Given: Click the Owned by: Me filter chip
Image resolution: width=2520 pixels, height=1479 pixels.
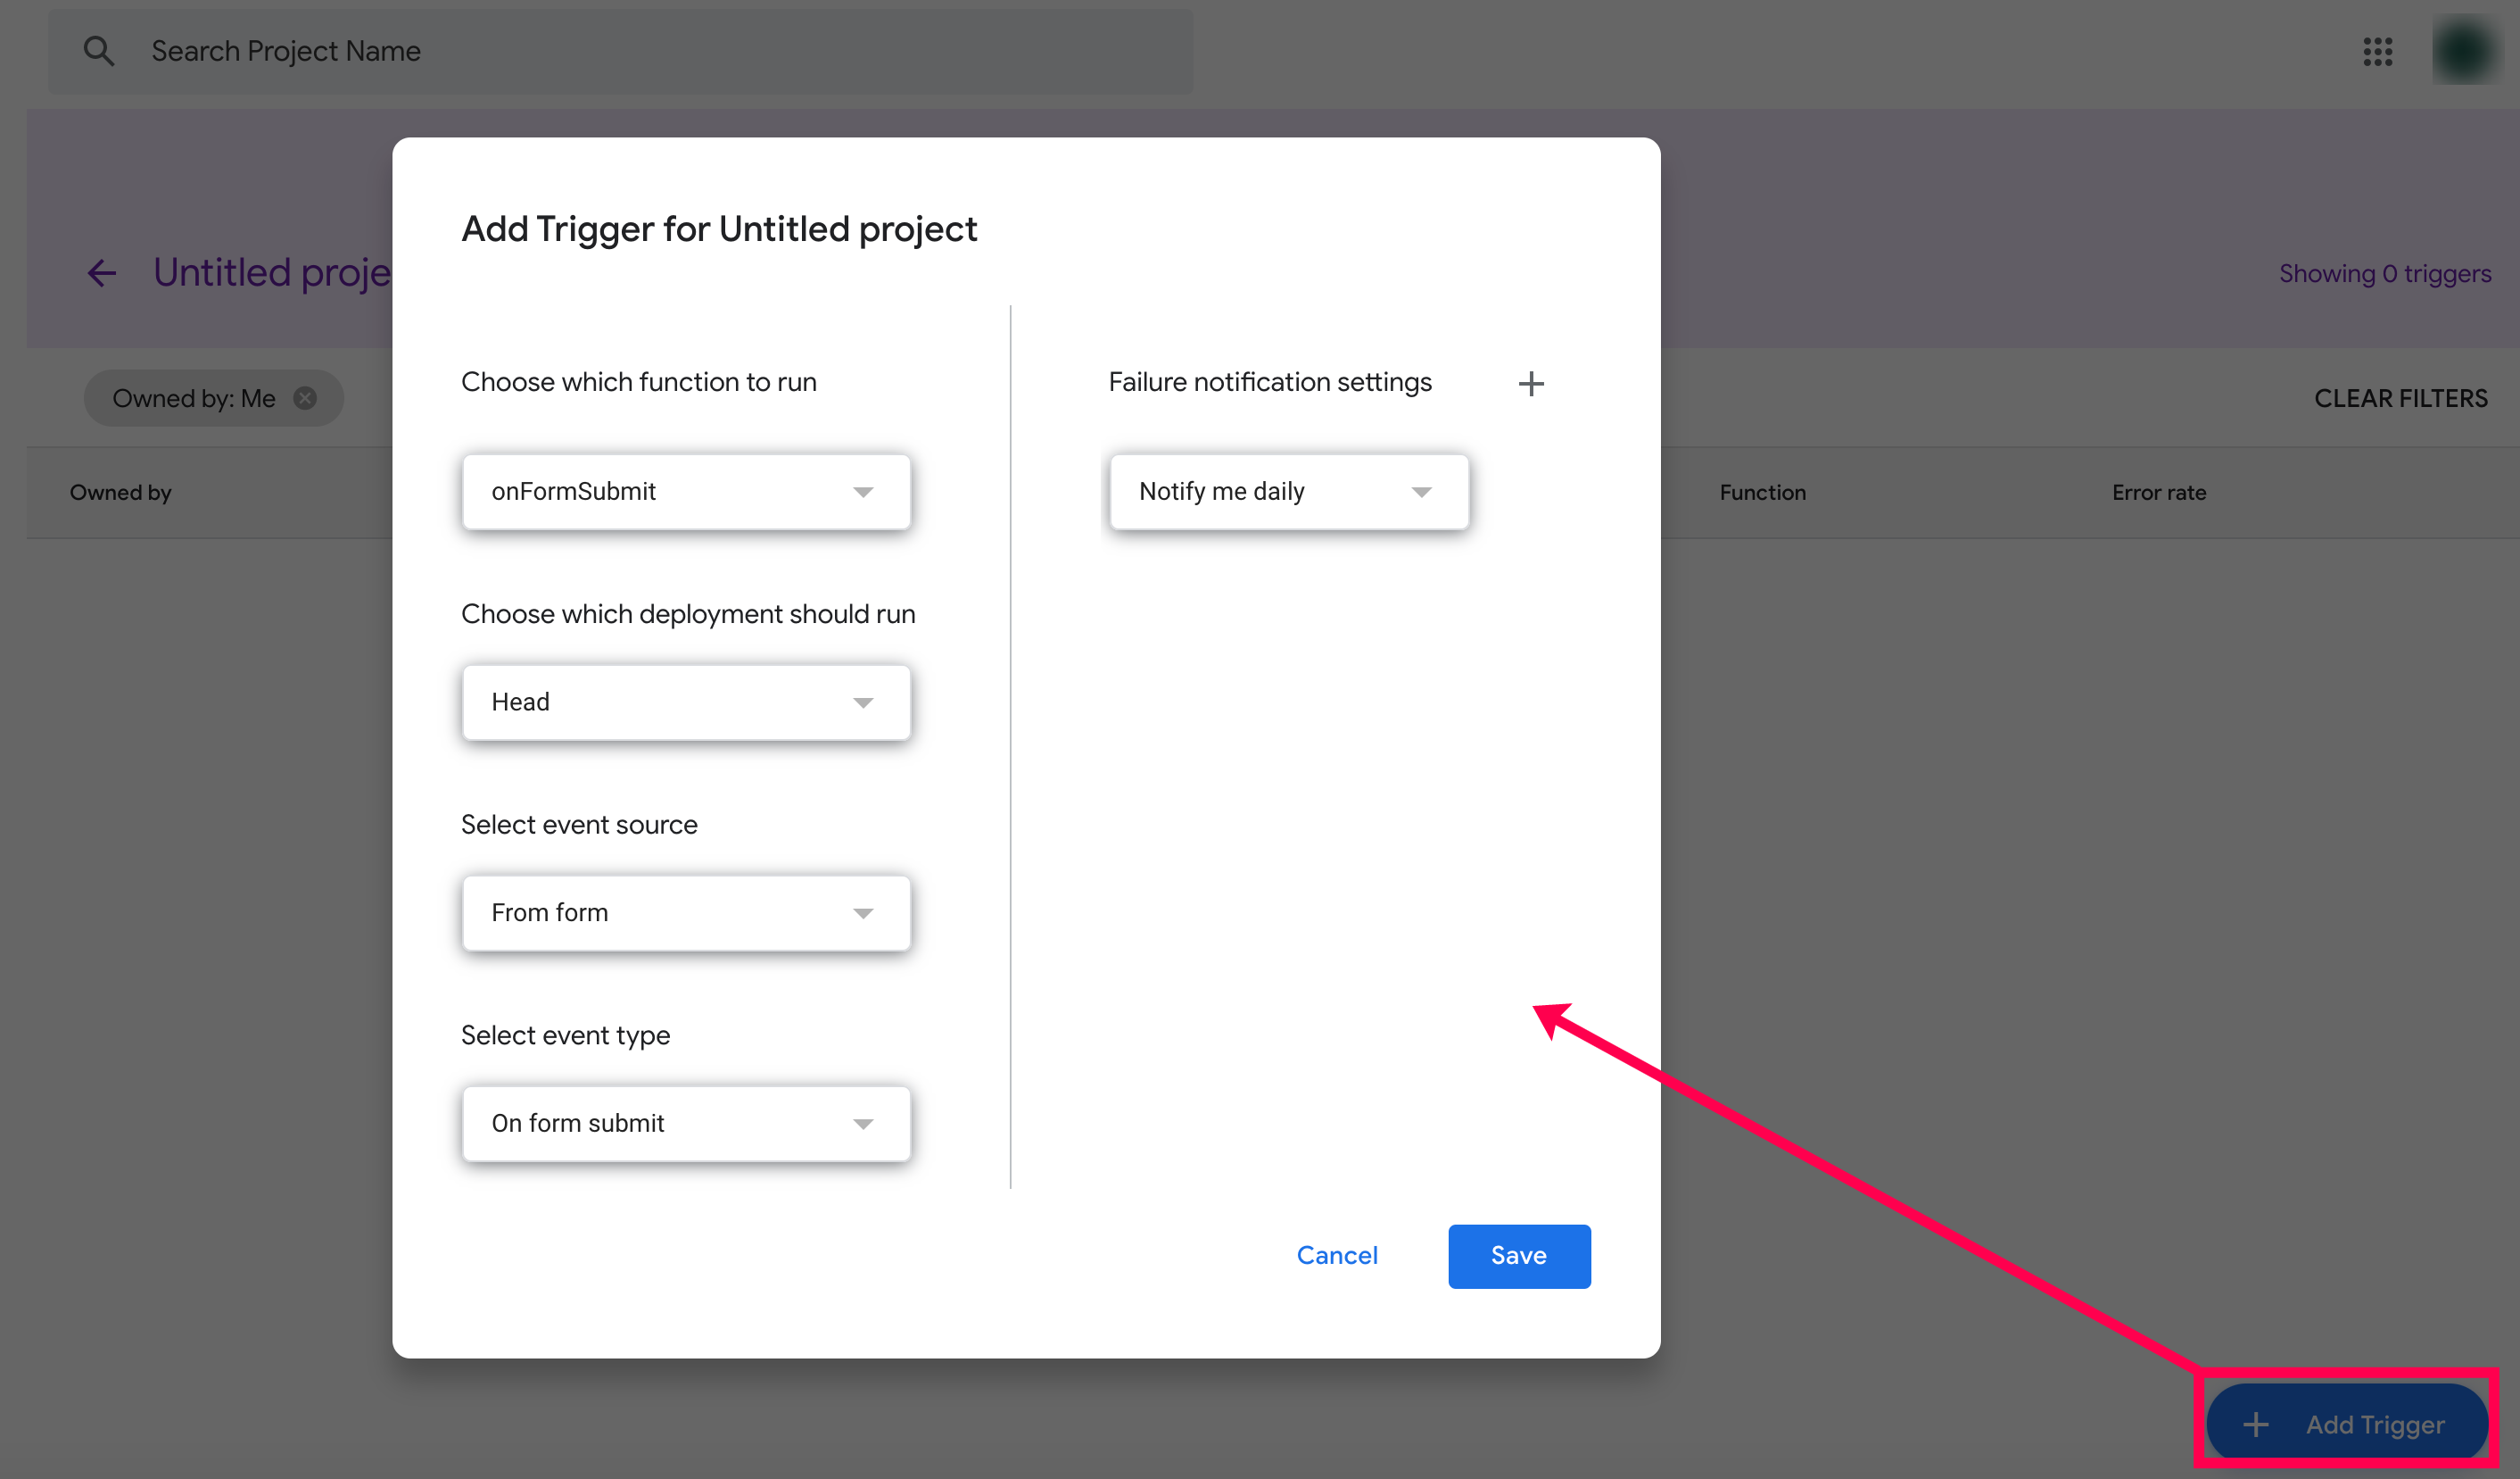Looking at the screenshot, I should (x=213, y=398).
